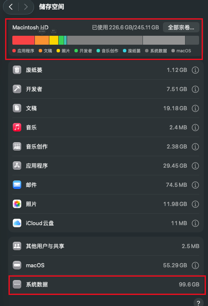Go forward with the right chevron
Screen dimensions: 208x306
click(x=26, y=7)
